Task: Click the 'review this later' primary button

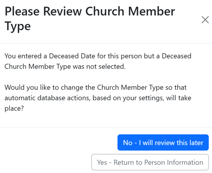Action: [163, 142]
